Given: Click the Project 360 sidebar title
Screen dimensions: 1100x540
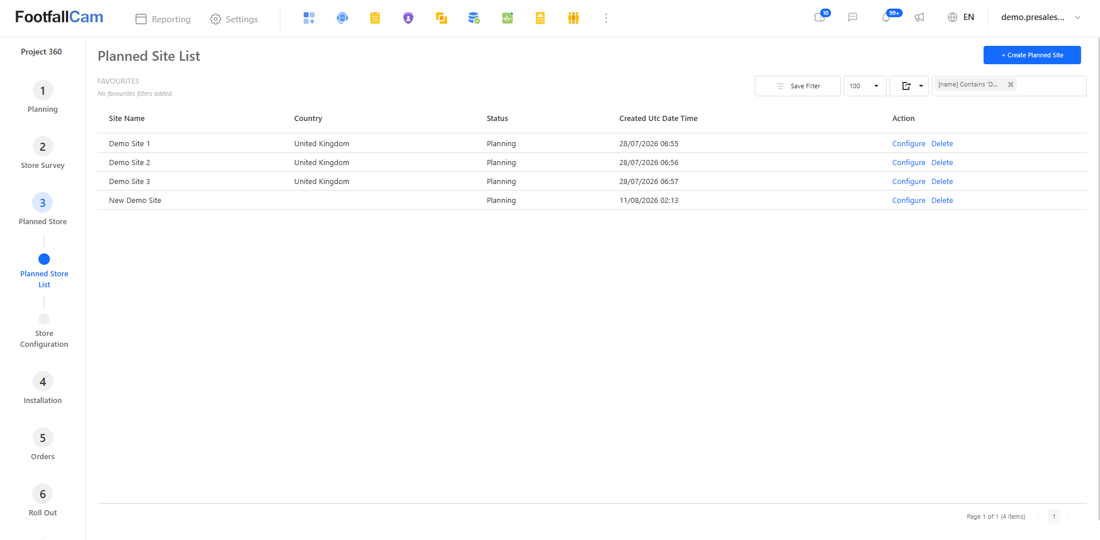Looking at the screenshot, I should [41, 52].
